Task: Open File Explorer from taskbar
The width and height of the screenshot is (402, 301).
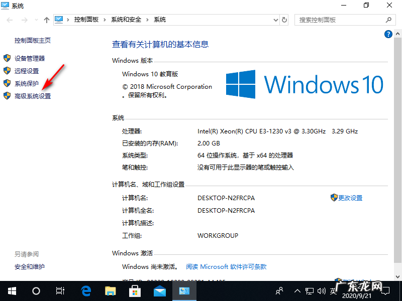Action: (111, 291)
